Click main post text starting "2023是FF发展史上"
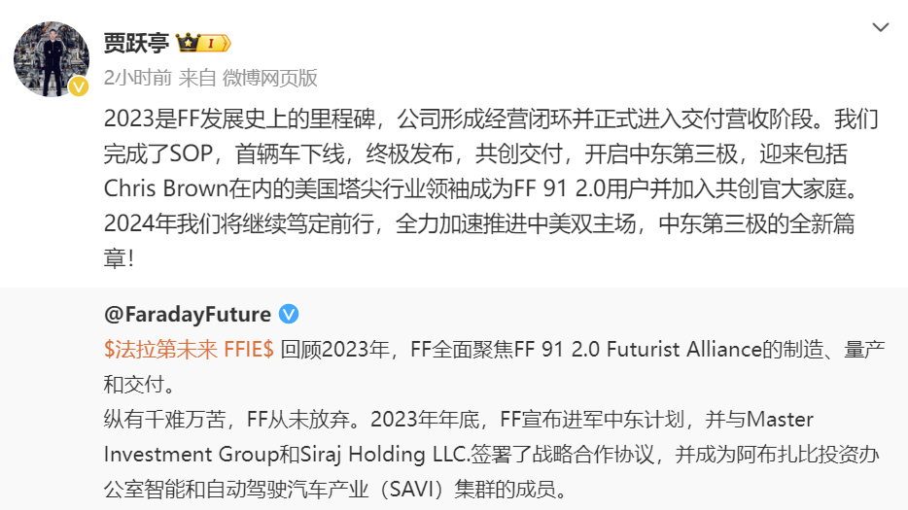Image resolution: width=908 pixels, height=510 pixels. tap(492, 188)
